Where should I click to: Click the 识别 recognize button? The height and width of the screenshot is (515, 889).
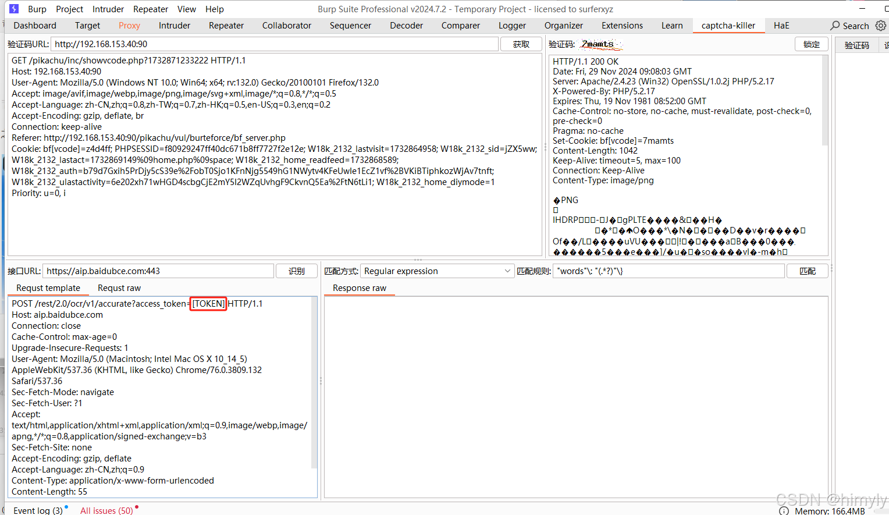[x=297, y=271]
